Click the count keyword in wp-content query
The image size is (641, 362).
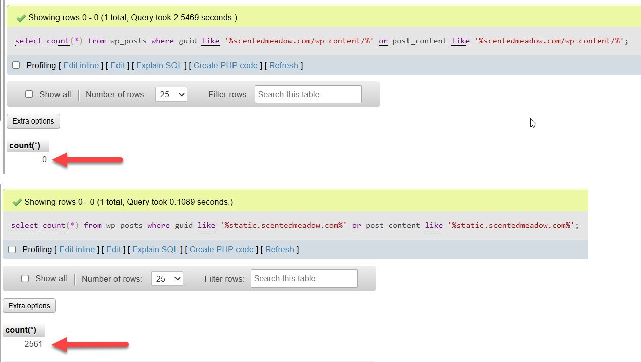pyautogui.click(x=58, y=41)
